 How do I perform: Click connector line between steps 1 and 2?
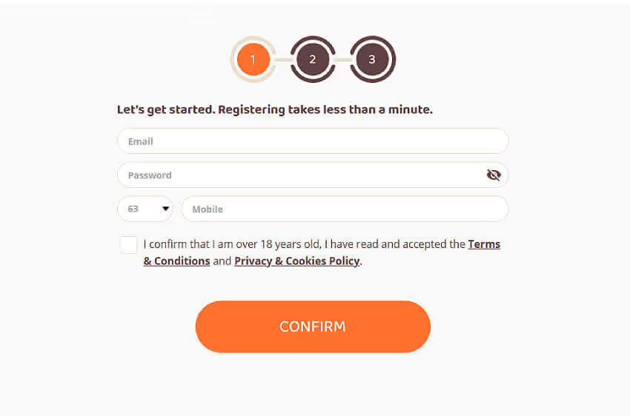[282, 59]
